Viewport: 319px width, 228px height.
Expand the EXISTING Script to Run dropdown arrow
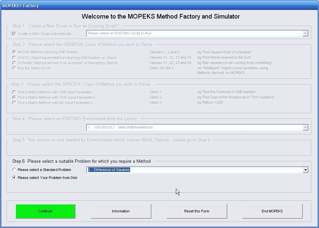[305, 33]
